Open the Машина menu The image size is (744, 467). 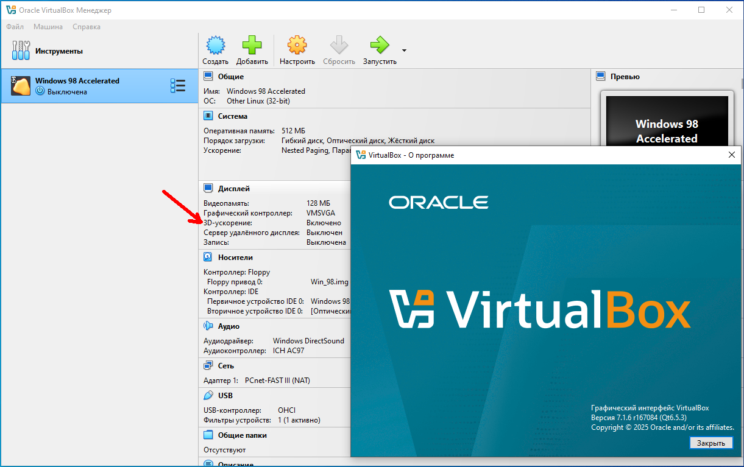pos(48,27)
